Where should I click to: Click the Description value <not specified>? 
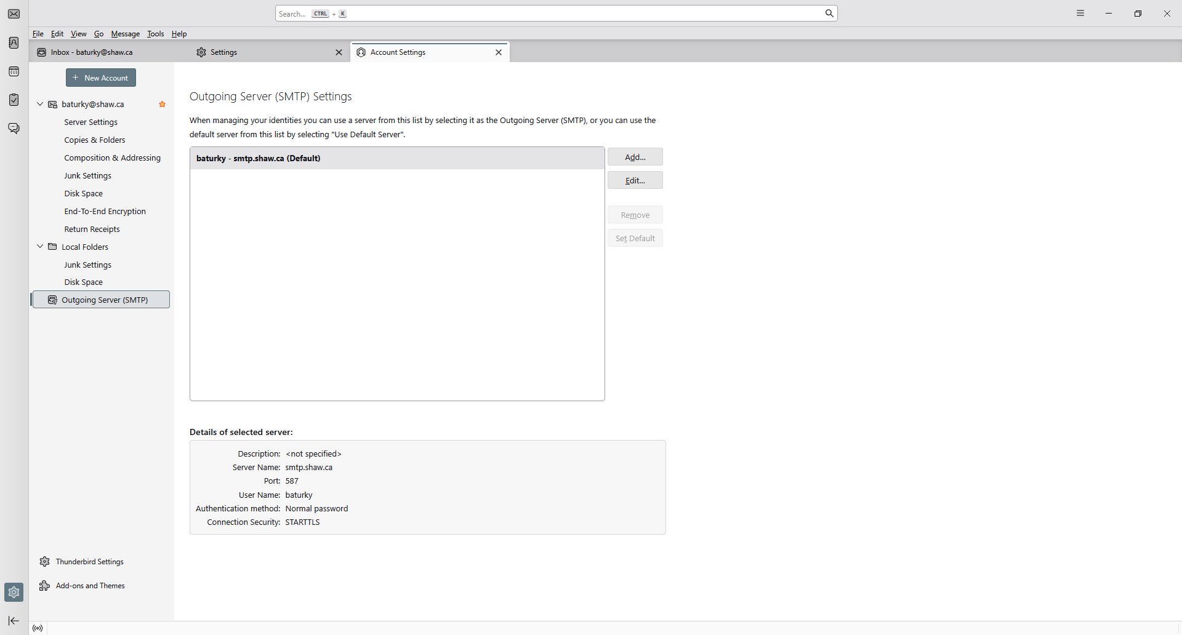point(313,454)
